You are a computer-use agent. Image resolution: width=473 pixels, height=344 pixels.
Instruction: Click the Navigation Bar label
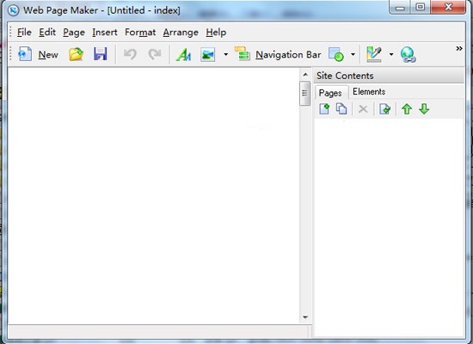pyautogui.click(x=288, y=55)
